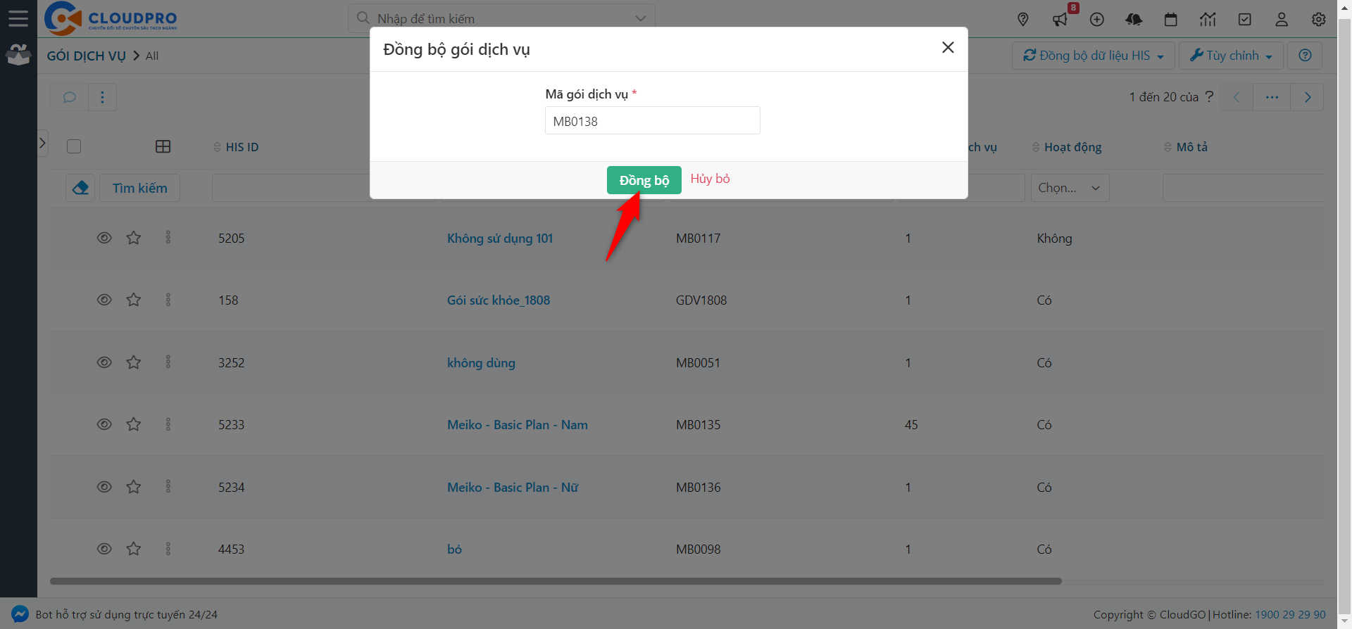The height and width of the screenshot is (629, 1352).
Task: Preview row 5205 with eye icon
Action: 104,238
